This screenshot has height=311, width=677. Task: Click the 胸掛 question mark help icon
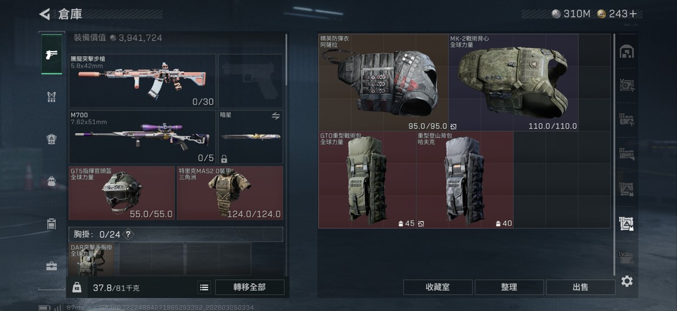128,234
